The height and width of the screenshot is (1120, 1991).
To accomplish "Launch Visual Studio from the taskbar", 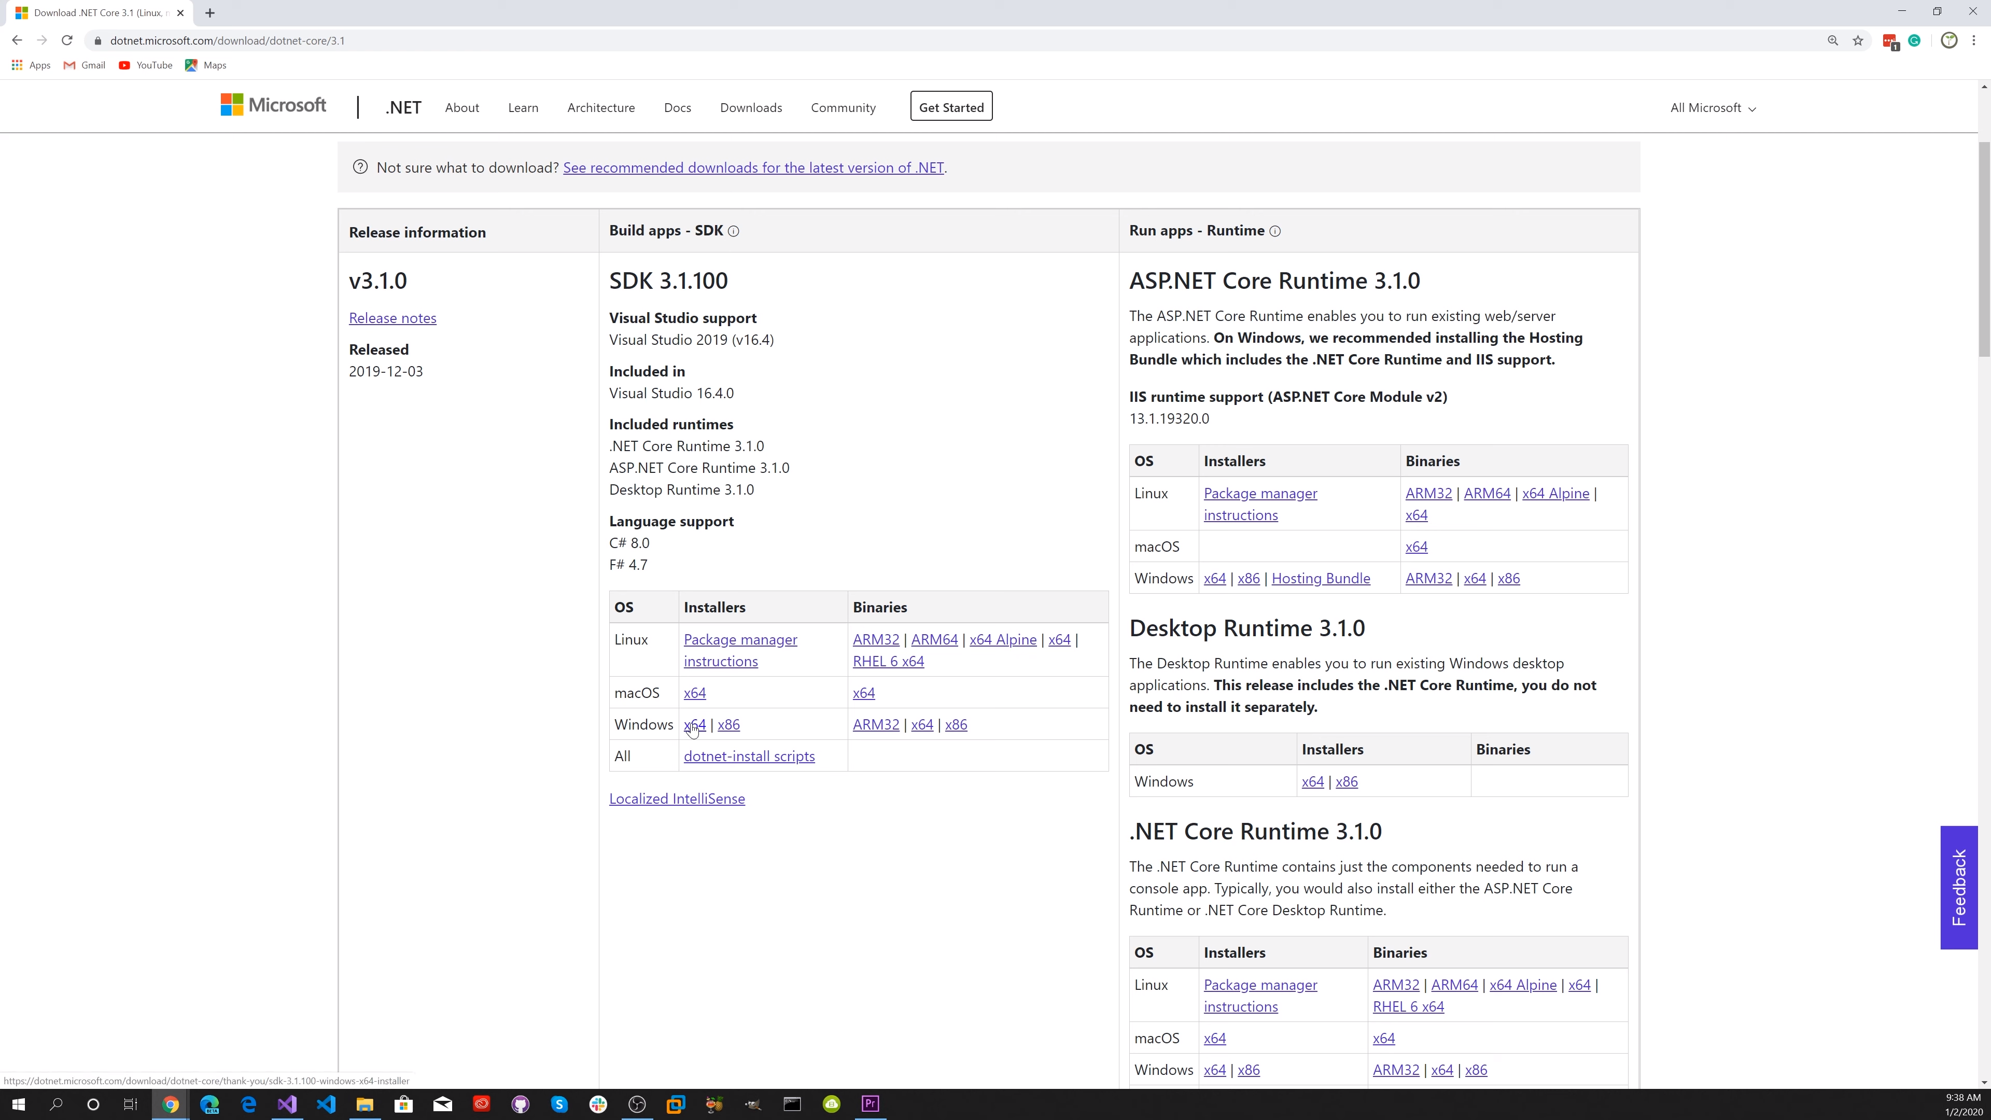I will 287,1104.
